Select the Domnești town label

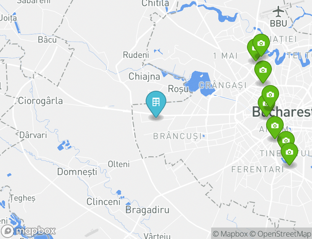[x=77, y=172]
